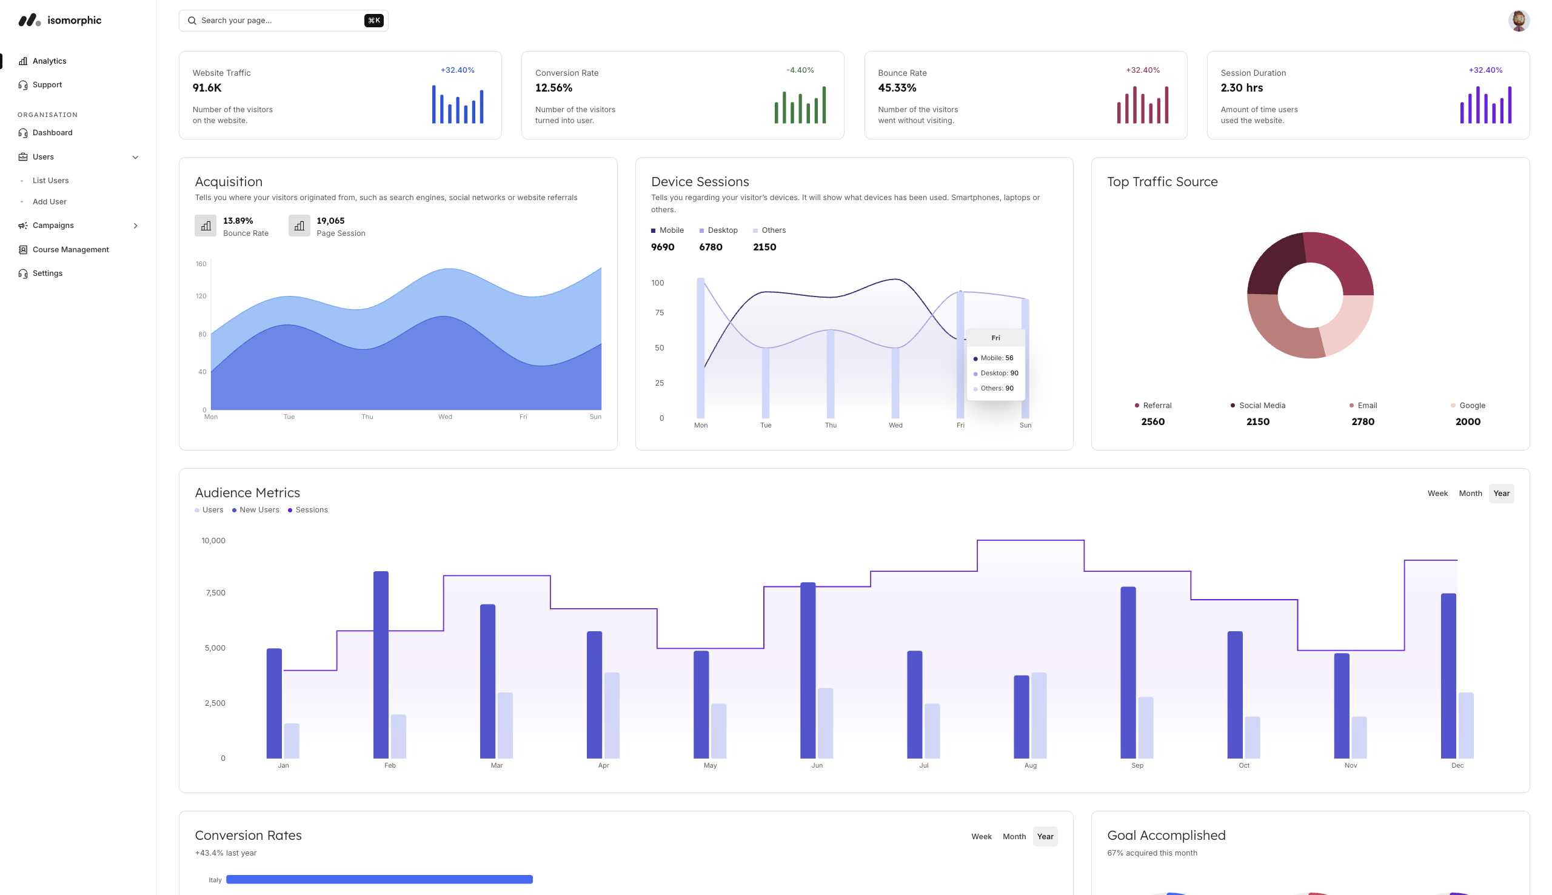Collapse the Users submenu chevron
The width and height of the screenshot is (1552, 895).
(135, 158)
